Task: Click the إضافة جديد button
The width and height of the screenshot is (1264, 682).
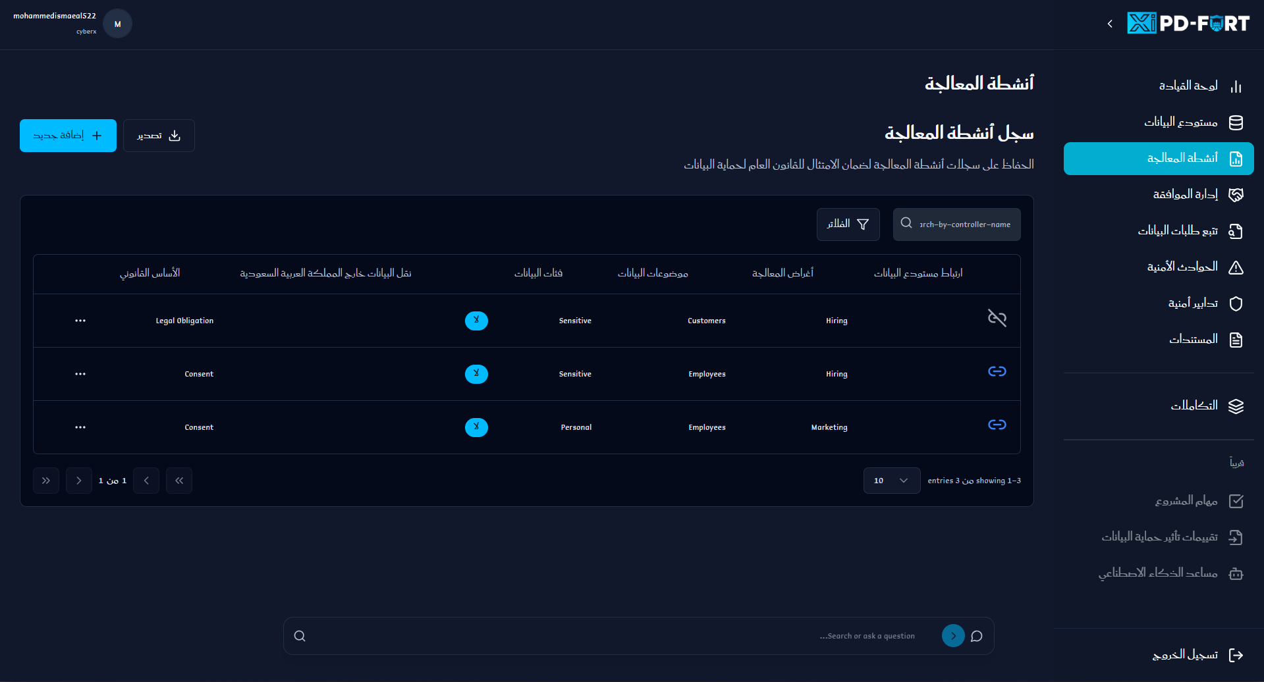Action: [x=68, y=136]
